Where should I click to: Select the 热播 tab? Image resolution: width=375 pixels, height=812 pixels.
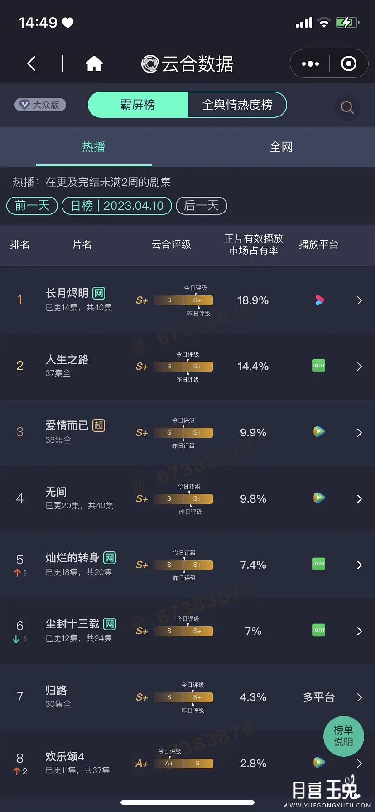(94, 147)
